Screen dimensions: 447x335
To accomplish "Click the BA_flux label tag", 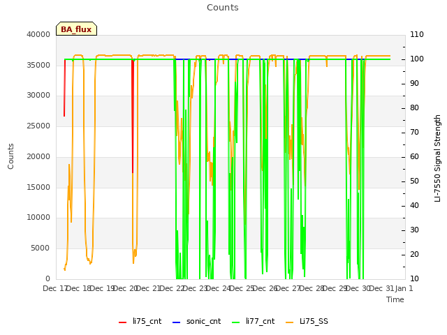I will coord(76,29).
